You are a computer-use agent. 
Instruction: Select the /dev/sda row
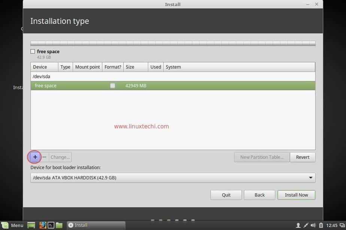173,76
